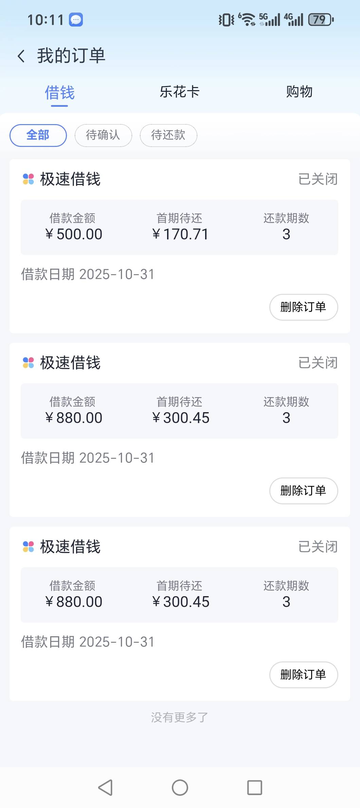Tap the colorful logo on first 极速借钱 order

(28, 179)
